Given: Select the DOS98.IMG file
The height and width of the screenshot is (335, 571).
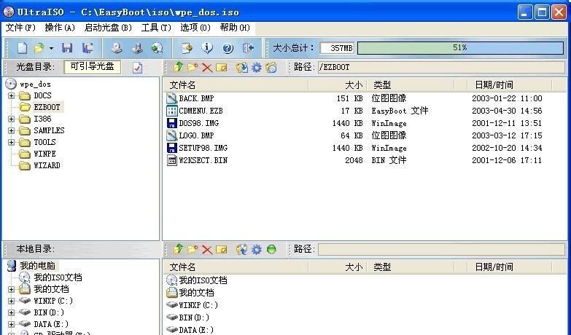Looking at the screenshot, I should [199, 123].
